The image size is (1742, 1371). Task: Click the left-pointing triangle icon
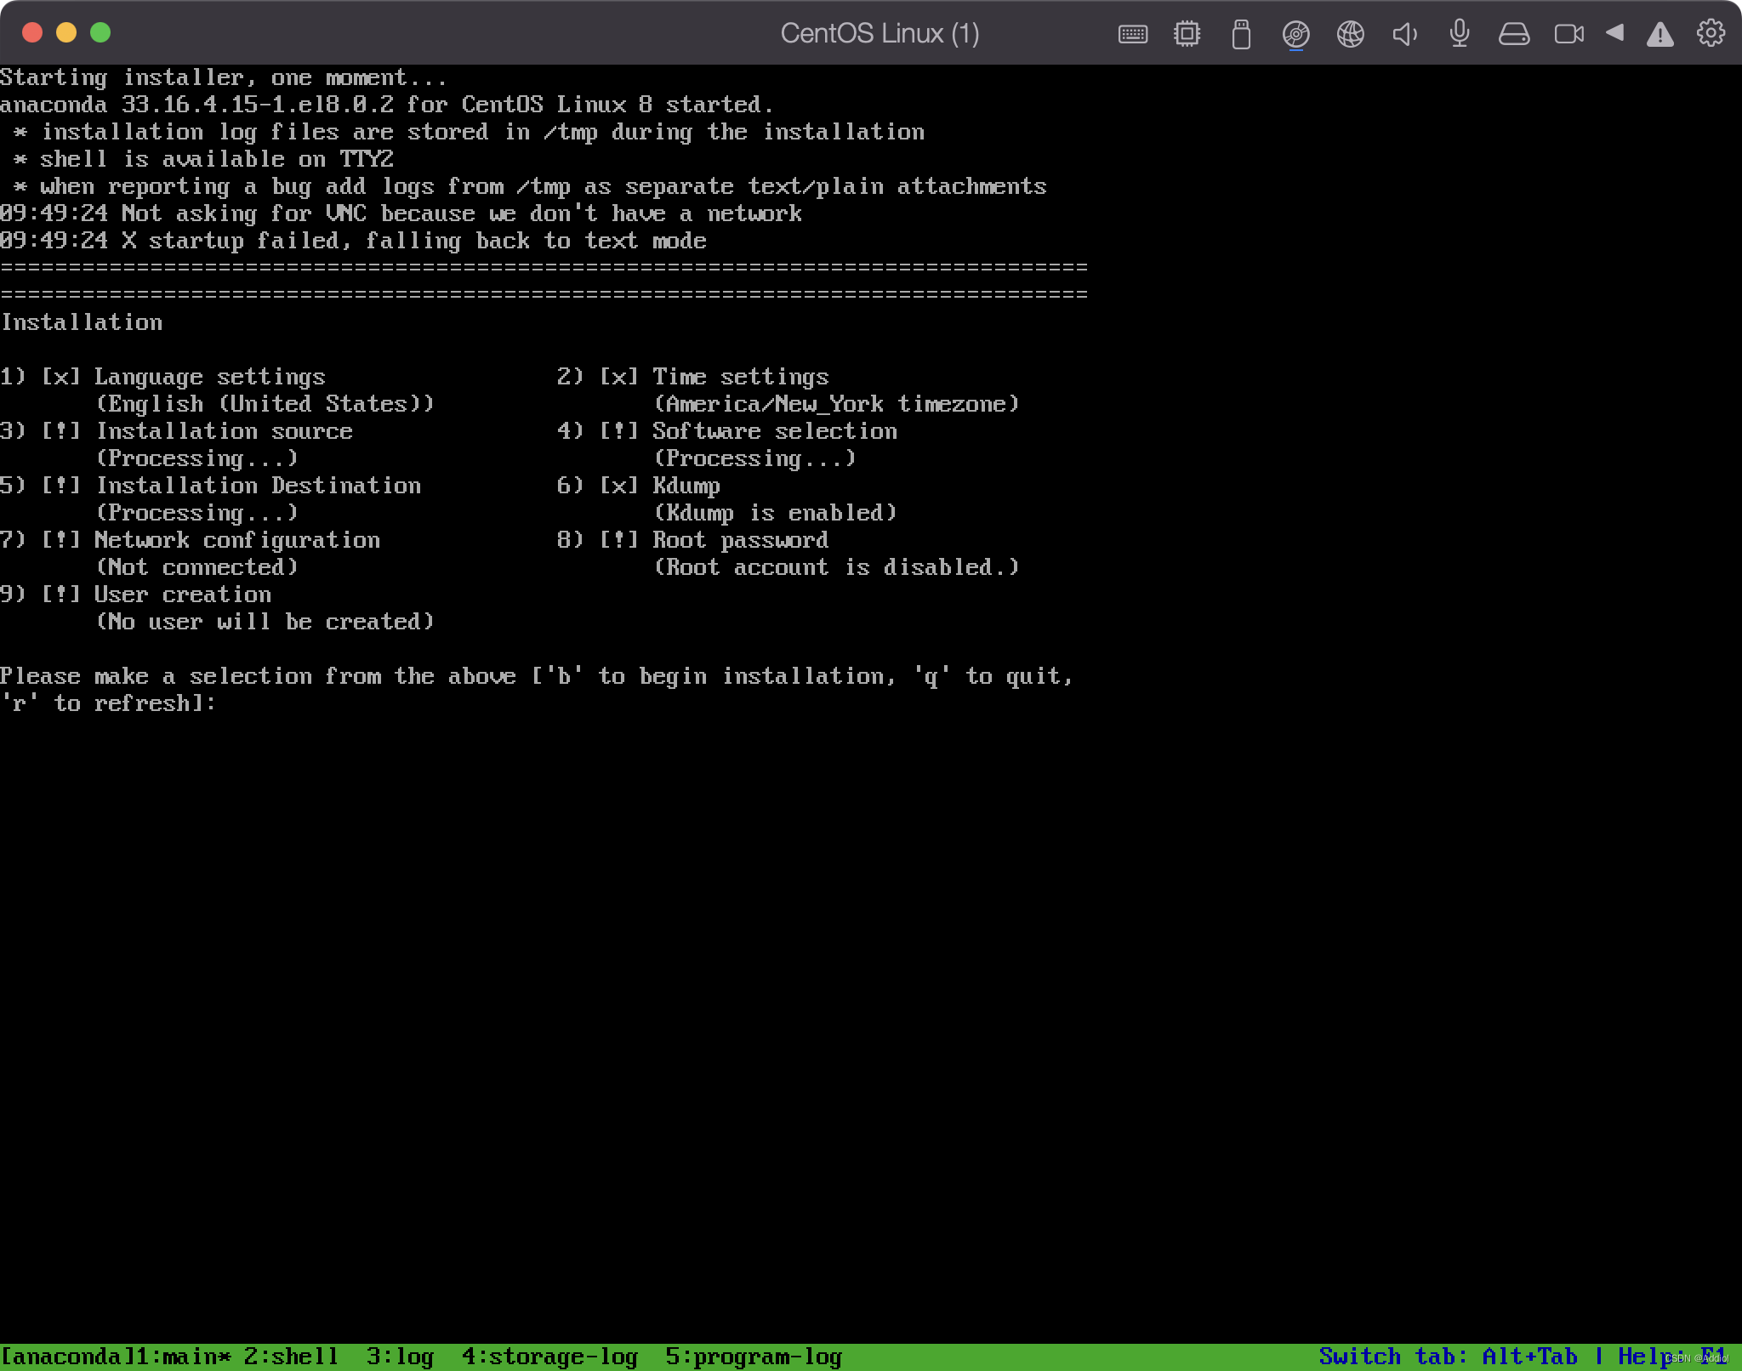(x=1614, y=33)
